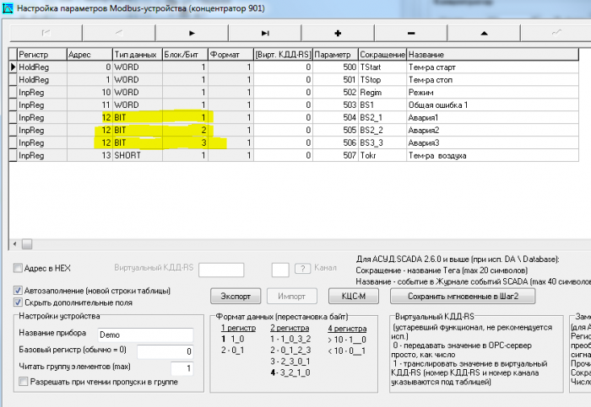The width and height of the screenshot is (591, 407).
Task: Select the Режим name cell
Action: [x=492, y=92]
